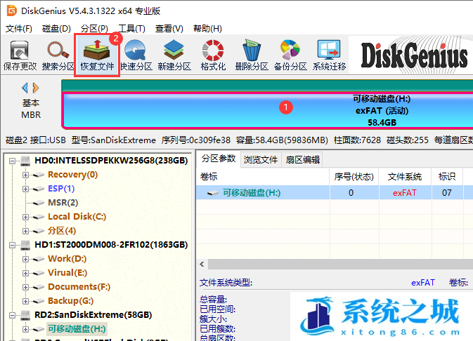This screenshot has height=341, width=473.
Task: Open the 帮助(H) menu
Action: click(207, 29)
